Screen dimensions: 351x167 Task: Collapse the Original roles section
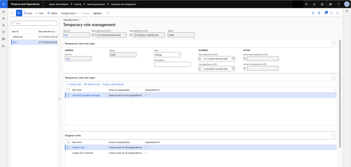click(333, 135)
